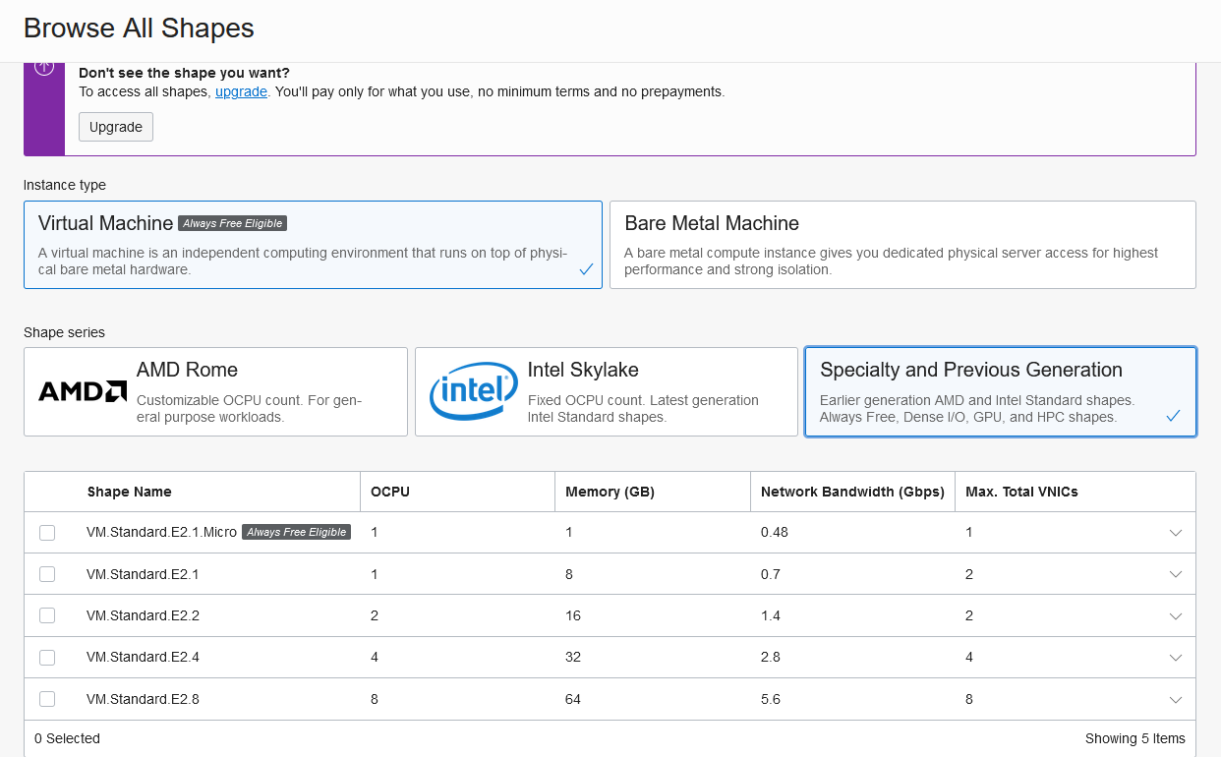
Task: Select the AMD Rome shape series
Action: [215, 391]
